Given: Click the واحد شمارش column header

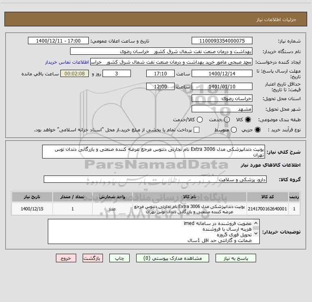Looking at the screenshot, I should [112, 197].
